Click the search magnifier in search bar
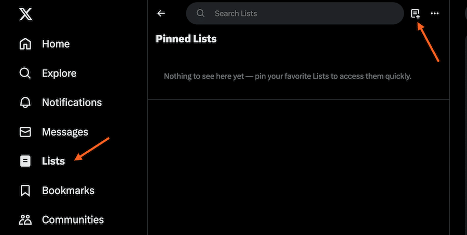Screen dimensions: 467x235 201,13
